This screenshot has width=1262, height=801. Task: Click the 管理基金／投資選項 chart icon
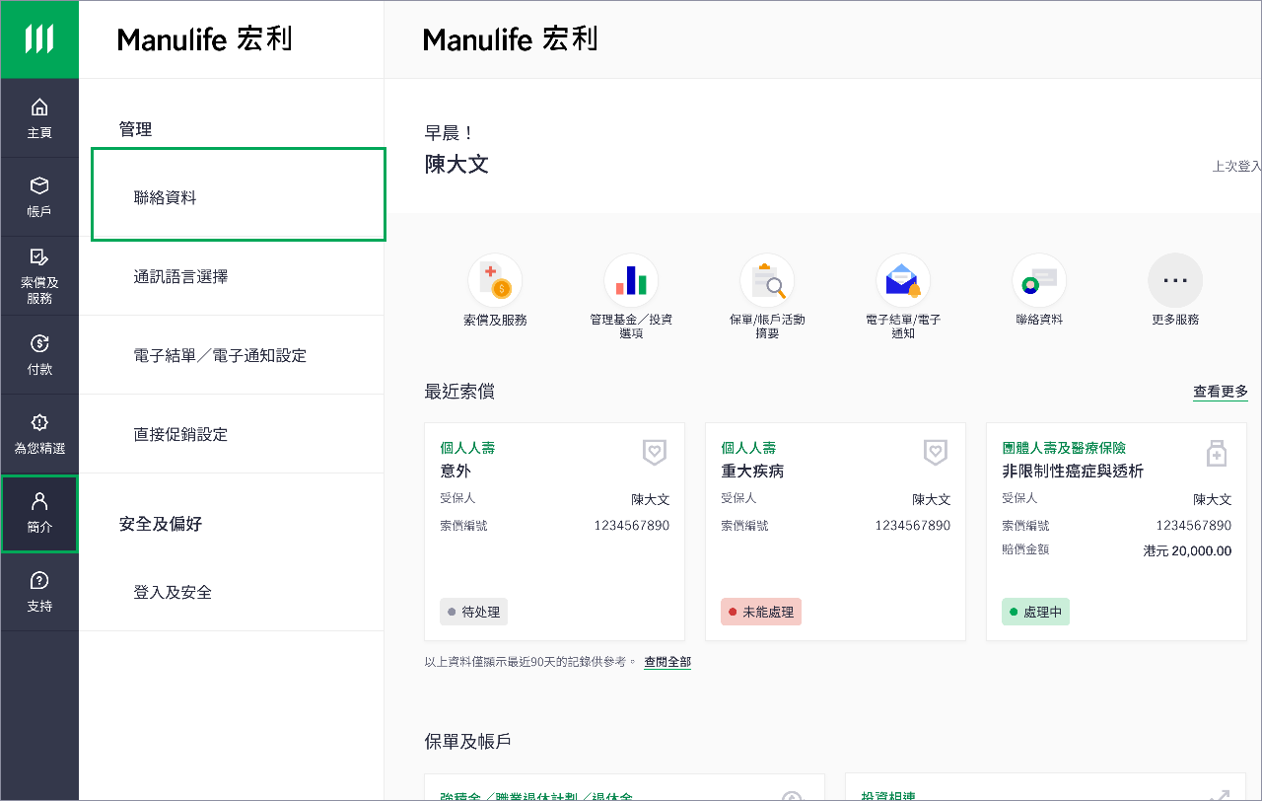(631, 281)
